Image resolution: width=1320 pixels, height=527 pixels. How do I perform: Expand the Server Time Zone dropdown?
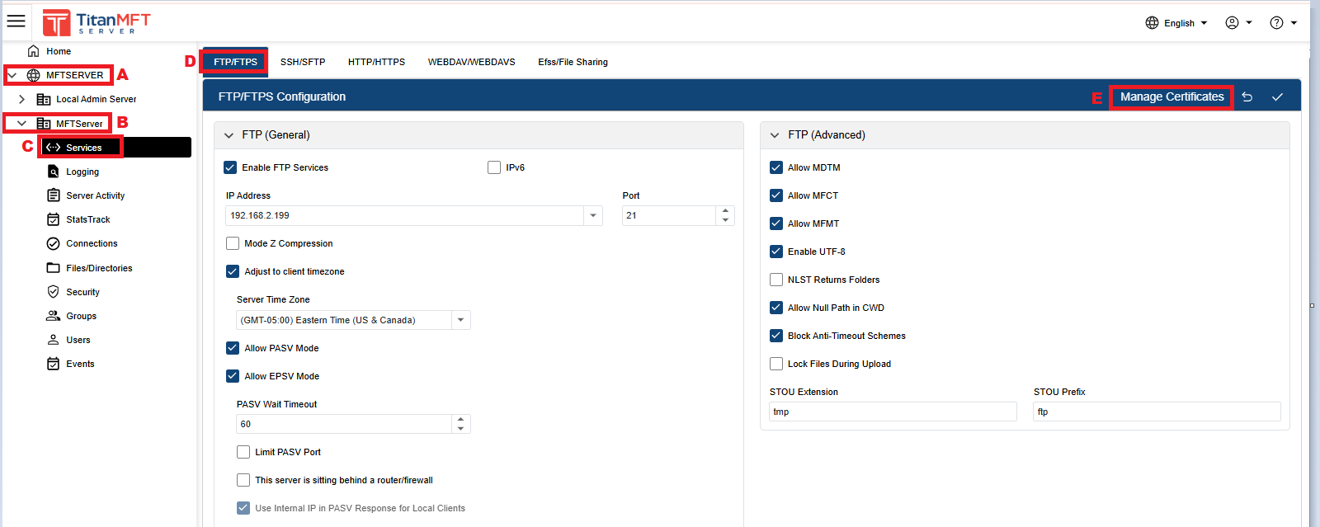click(460, 320)
